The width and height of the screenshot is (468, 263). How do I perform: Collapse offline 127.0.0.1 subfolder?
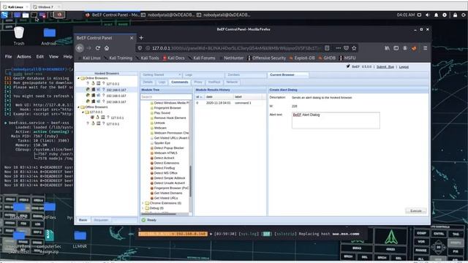83,112
